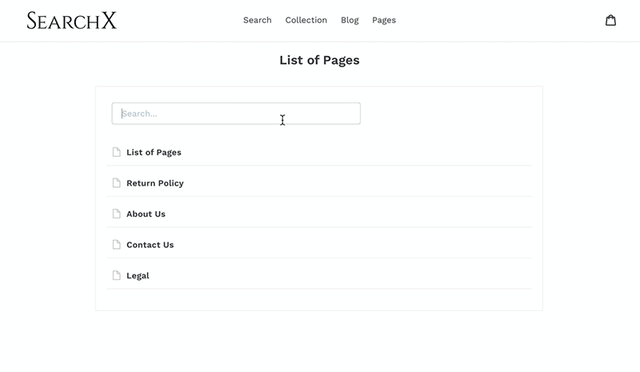Select the file icon beside About Us
Screen dimensions: 640x372
tap(116, 214)
